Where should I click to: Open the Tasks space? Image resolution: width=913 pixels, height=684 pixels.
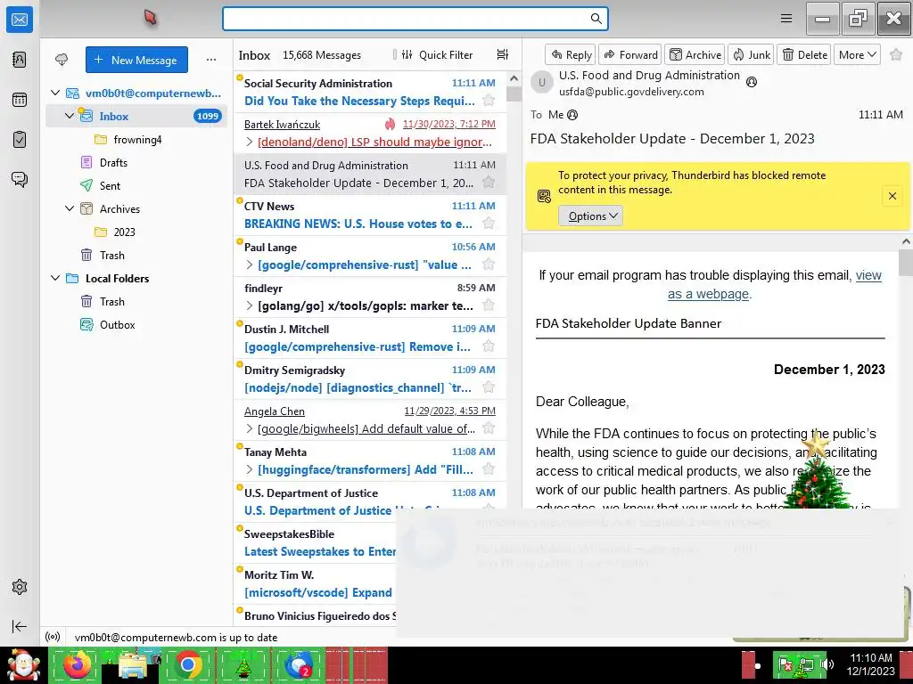click(x=20, y=140)
